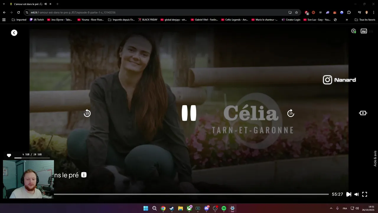Open the Son Lux - Easy bookmark
Screen dimensions: 378x213
click(x=317, y=20)
